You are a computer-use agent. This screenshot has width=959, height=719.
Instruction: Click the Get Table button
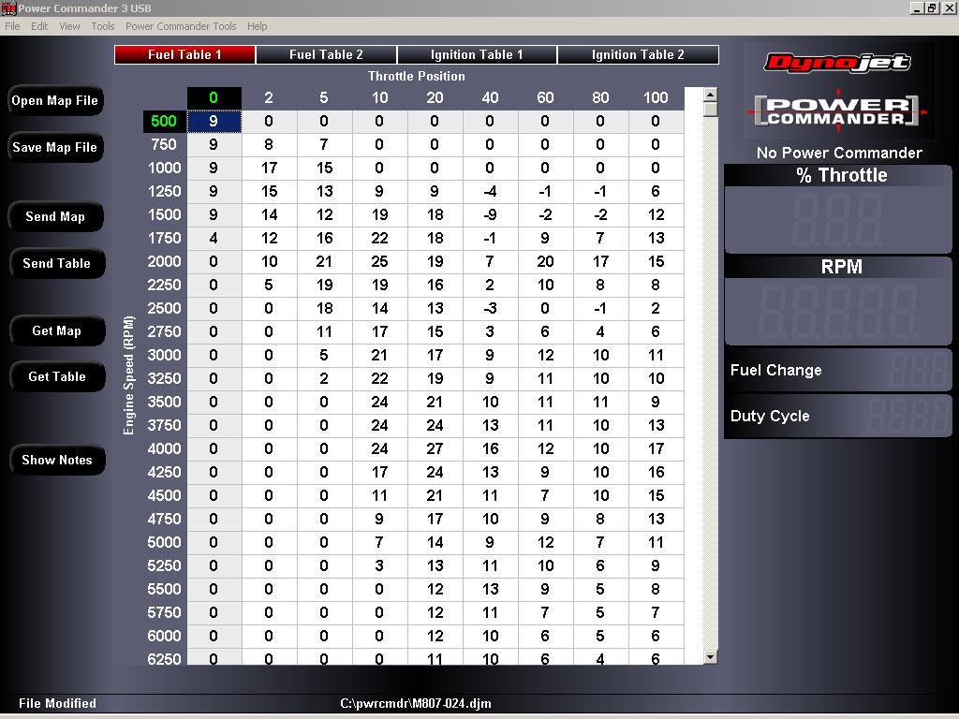click(56, 376)
